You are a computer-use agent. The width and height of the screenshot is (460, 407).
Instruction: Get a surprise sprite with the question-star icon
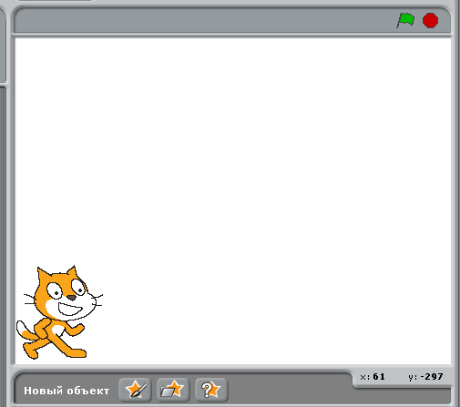coord(211,390)
